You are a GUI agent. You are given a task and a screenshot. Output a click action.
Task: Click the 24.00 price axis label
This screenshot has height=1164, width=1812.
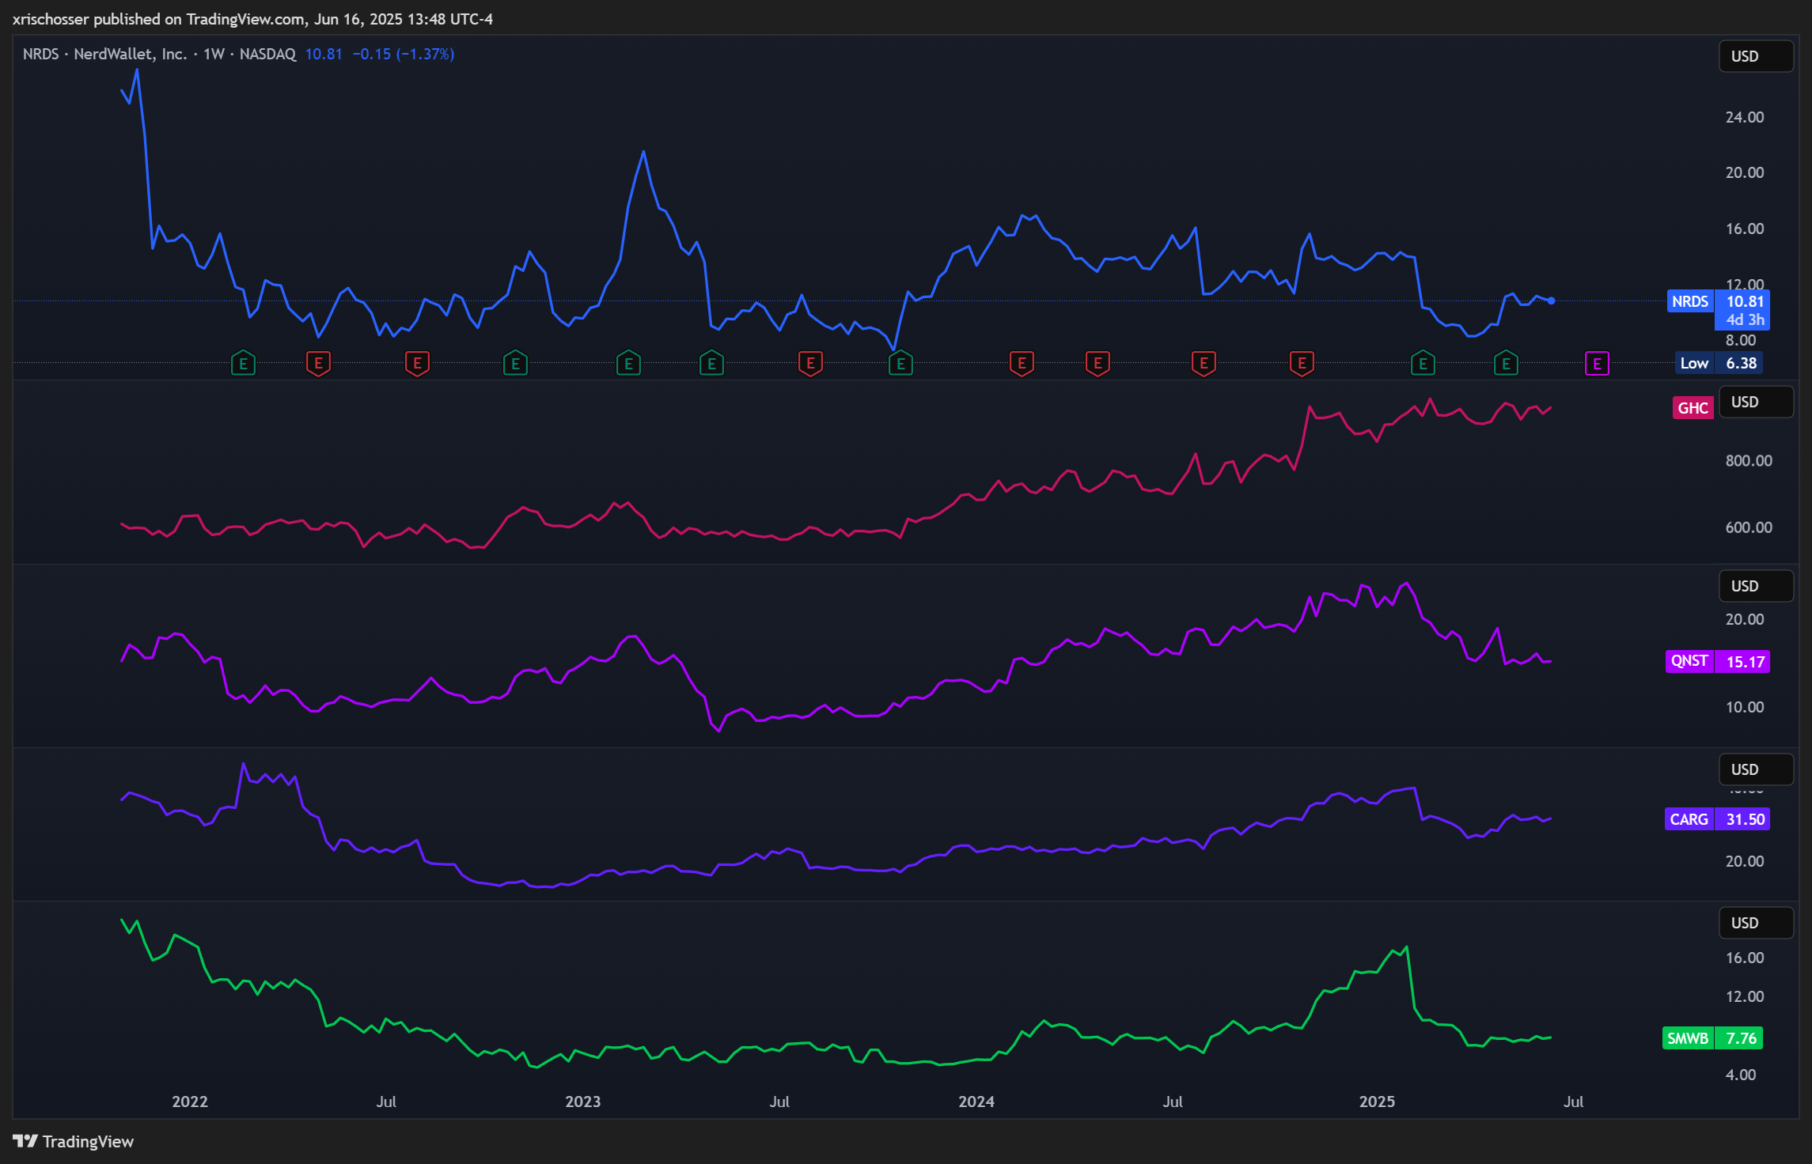pyautogui.click(x=1745, y=117)
